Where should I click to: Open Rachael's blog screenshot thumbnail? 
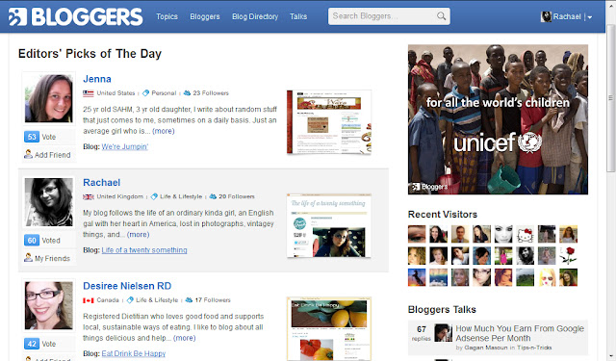[x=329, y=225]
